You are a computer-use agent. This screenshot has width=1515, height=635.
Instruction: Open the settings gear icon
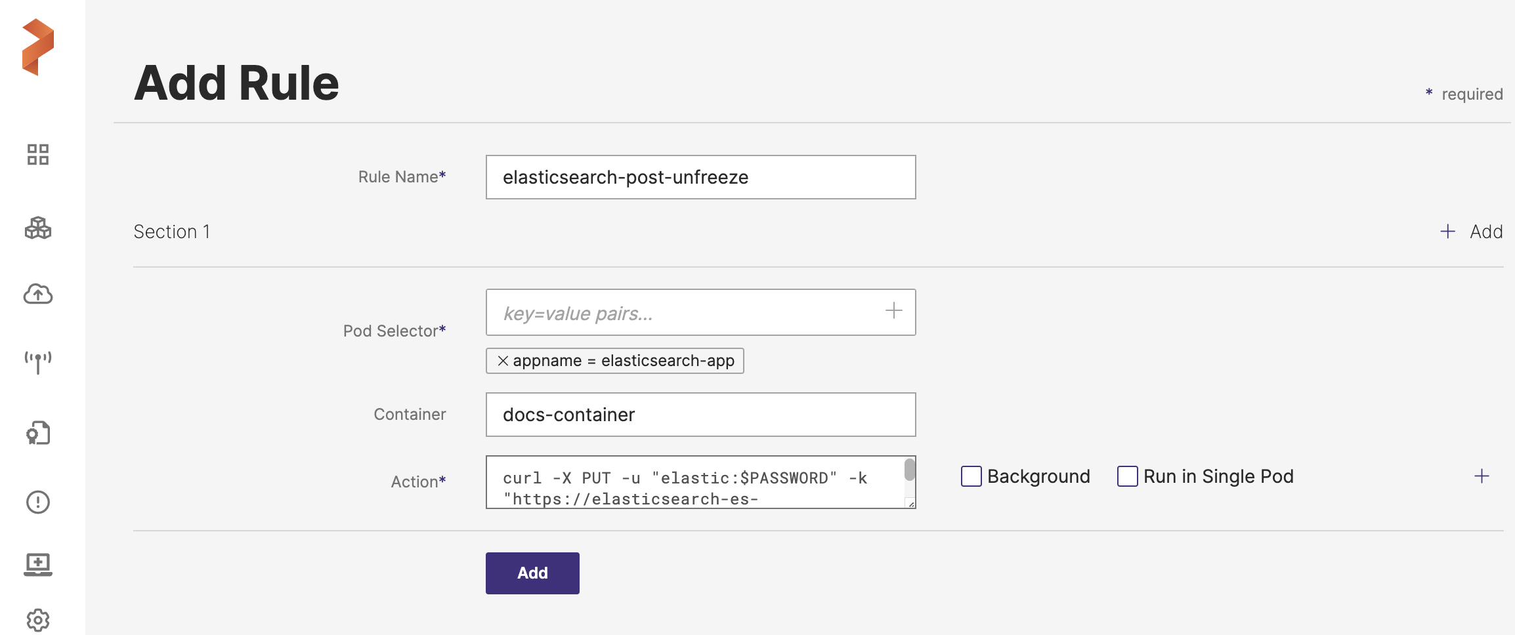click(x=38, y=619)
